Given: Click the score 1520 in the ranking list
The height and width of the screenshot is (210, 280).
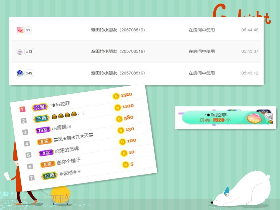Looking at the screenshot, I should pos(126,95).
